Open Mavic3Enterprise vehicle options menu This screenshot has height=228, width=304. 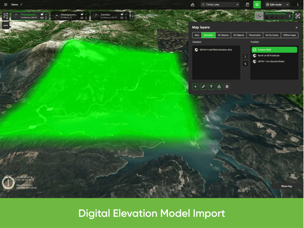(290, 16)
